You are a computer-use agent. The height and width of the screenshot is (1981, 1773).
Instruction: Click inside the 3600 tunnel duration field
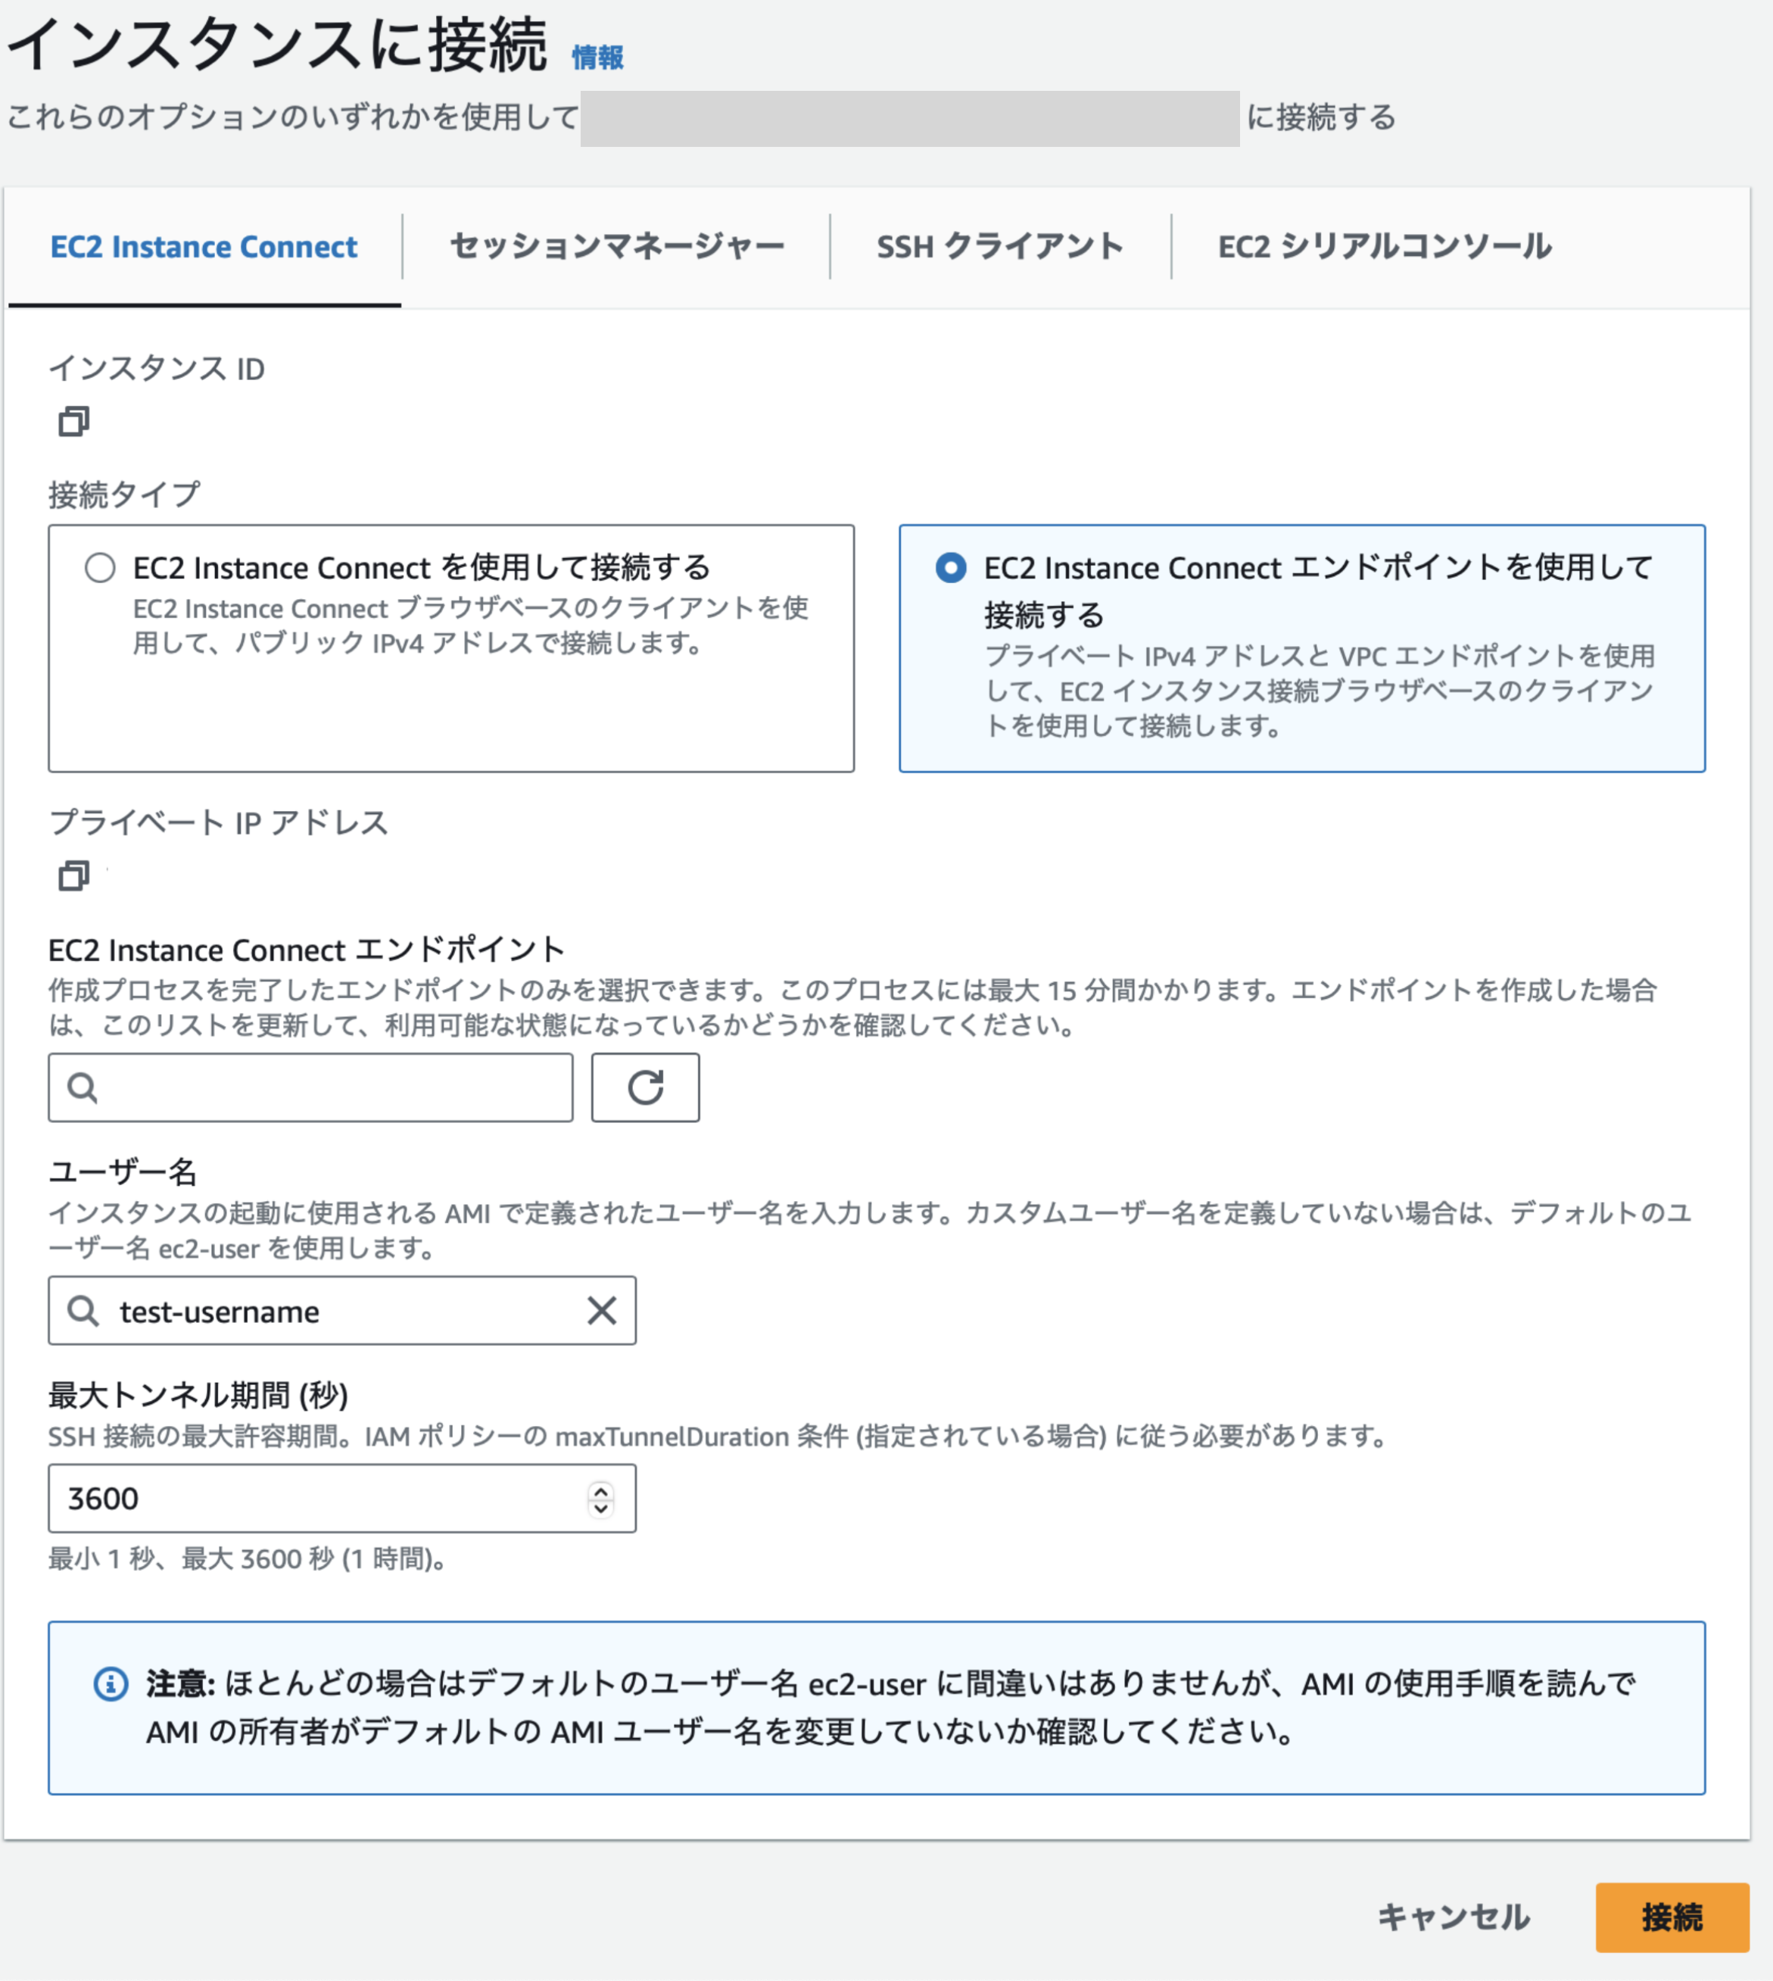292,1499
